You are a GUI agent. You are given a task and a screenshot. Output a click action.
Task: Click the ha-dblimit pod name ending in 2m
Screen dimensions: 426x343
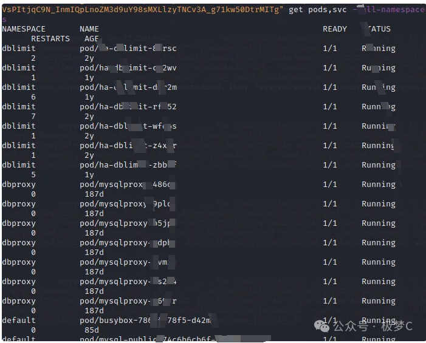(x=128, y=87)
